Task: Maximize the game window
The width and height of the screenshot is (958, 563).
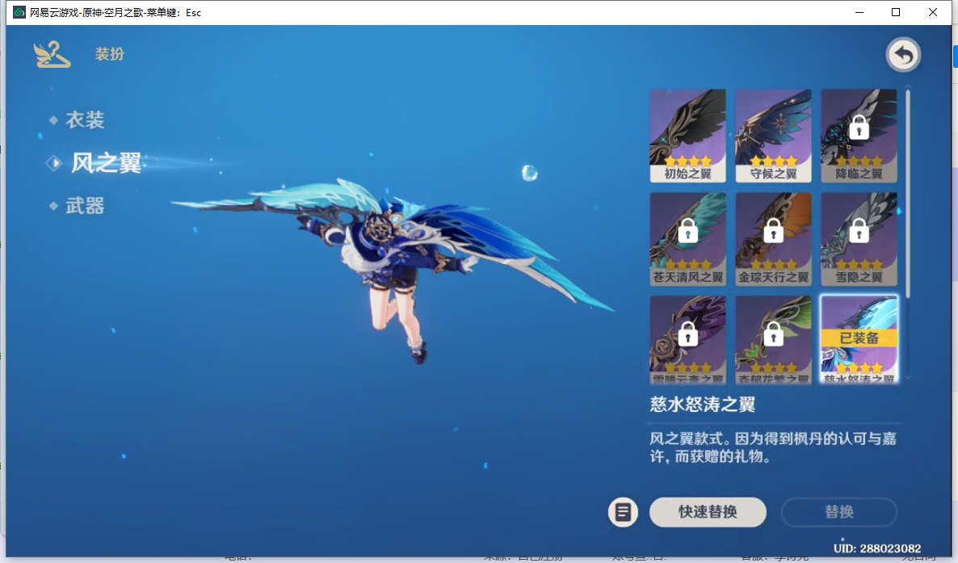Action: tap(896, 12)
